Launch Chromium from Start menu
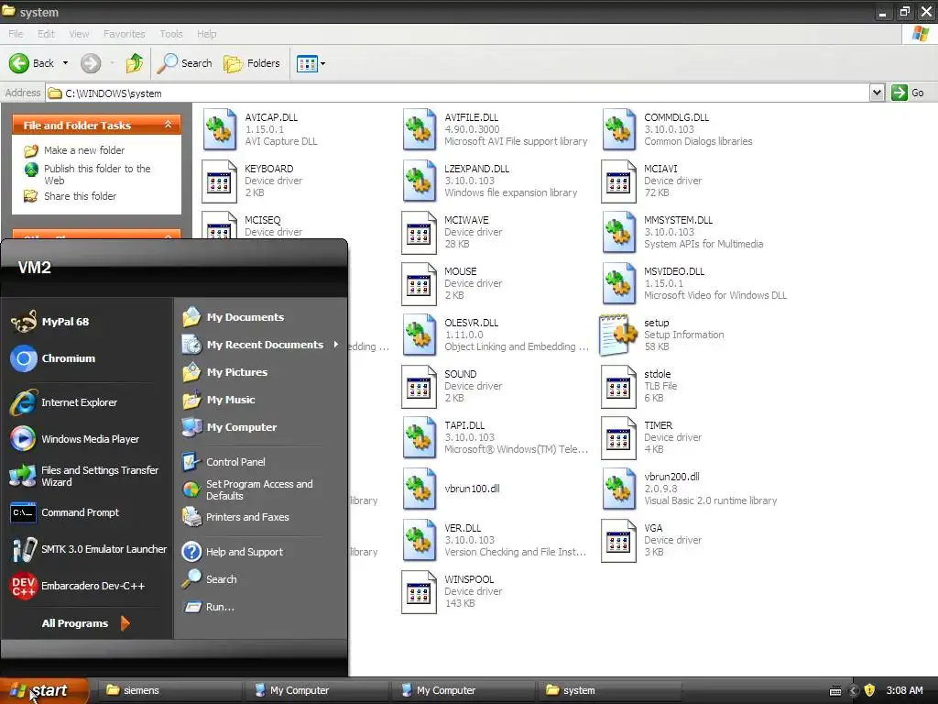This screenshot has width=938, height=704. [53, 358]
